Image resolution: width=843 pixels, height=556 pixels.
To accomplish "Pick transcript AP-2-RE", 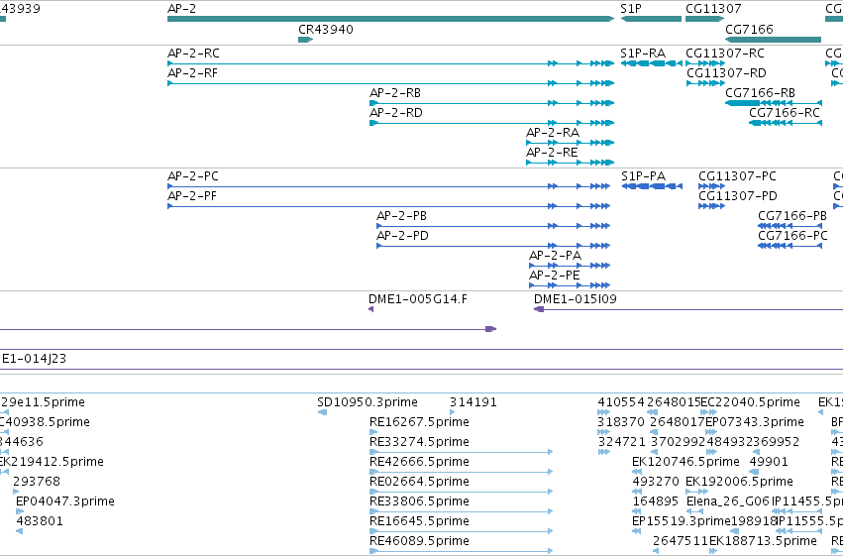I will [x=552, y=153].
